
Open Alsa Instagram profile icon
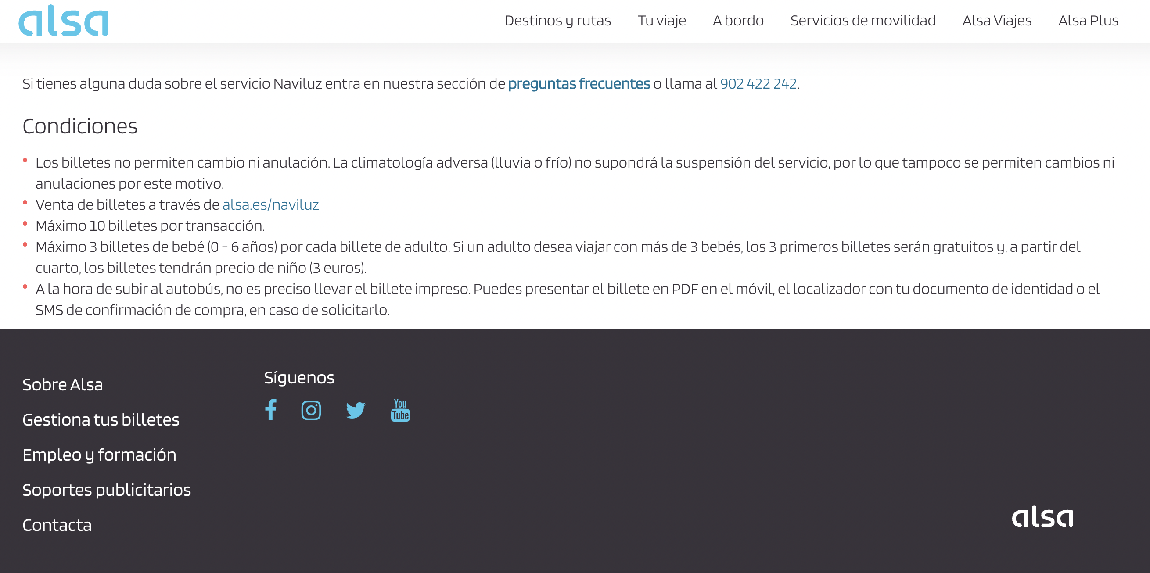[311, 410]
